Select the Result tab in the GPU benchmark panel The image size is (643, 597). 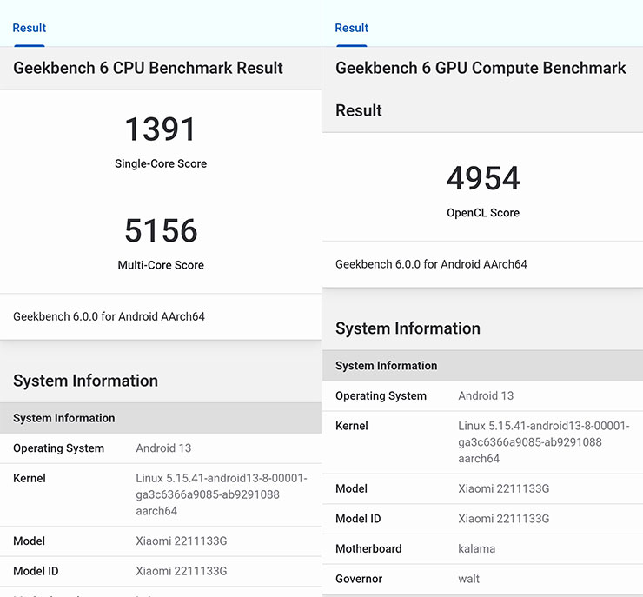(351, 28)
